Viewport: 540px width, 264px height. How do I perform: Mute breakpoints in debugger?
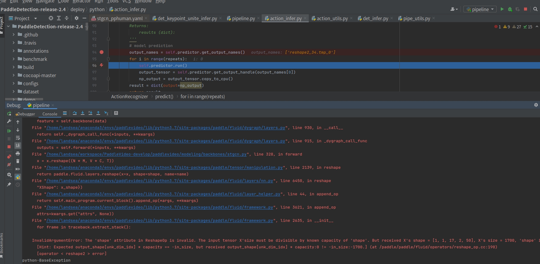9,165
